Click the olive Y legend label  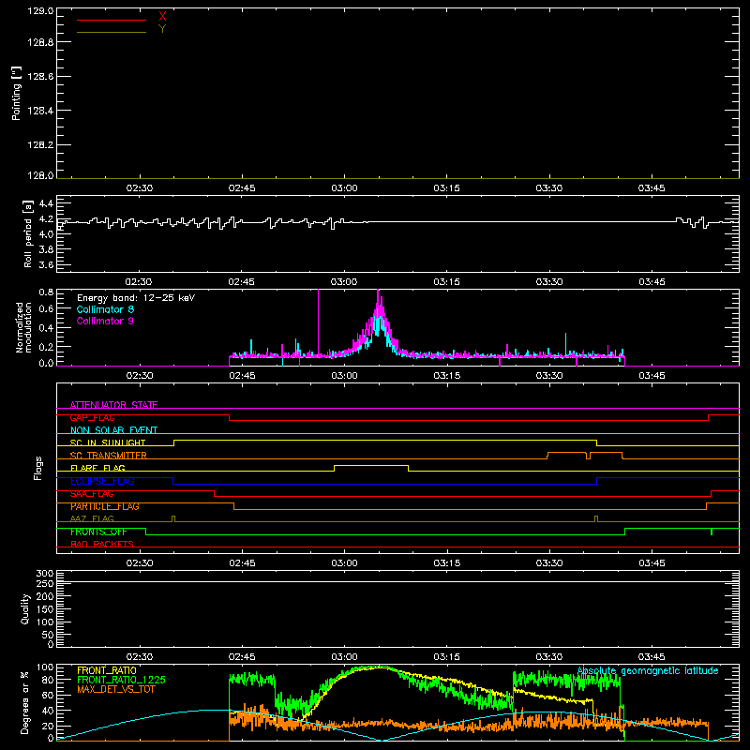pyautogui.click(x=162, y=29)
